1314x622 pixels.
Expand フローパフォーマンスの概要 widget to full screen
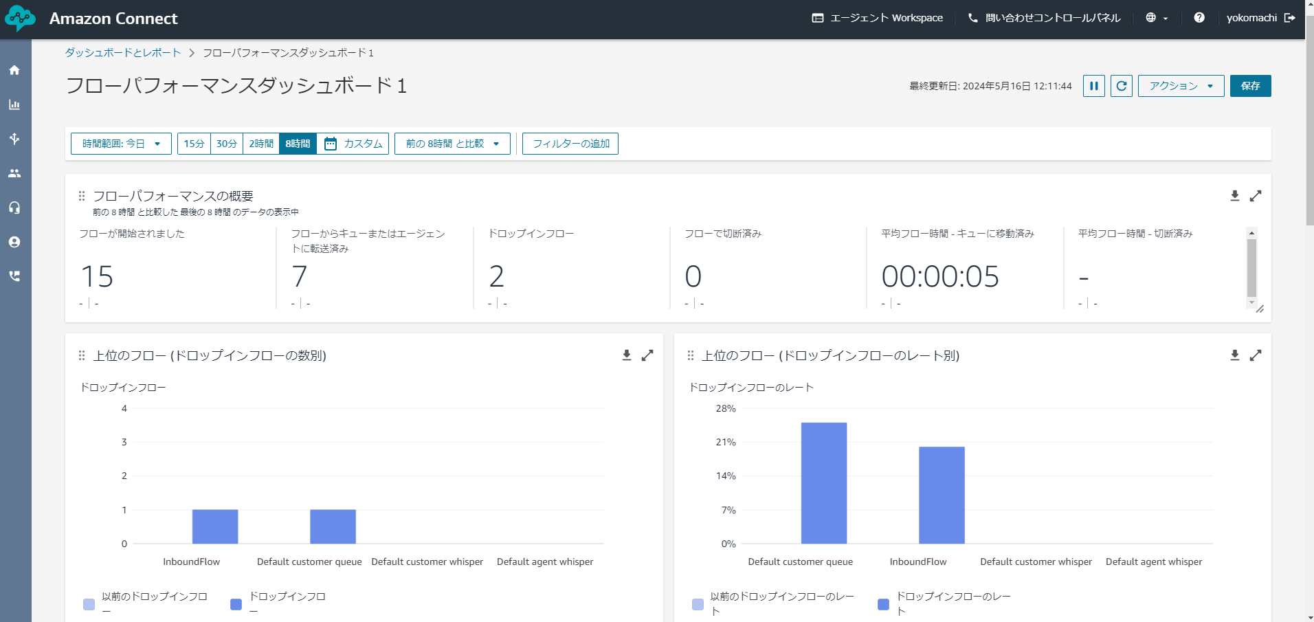point(1256,196)
